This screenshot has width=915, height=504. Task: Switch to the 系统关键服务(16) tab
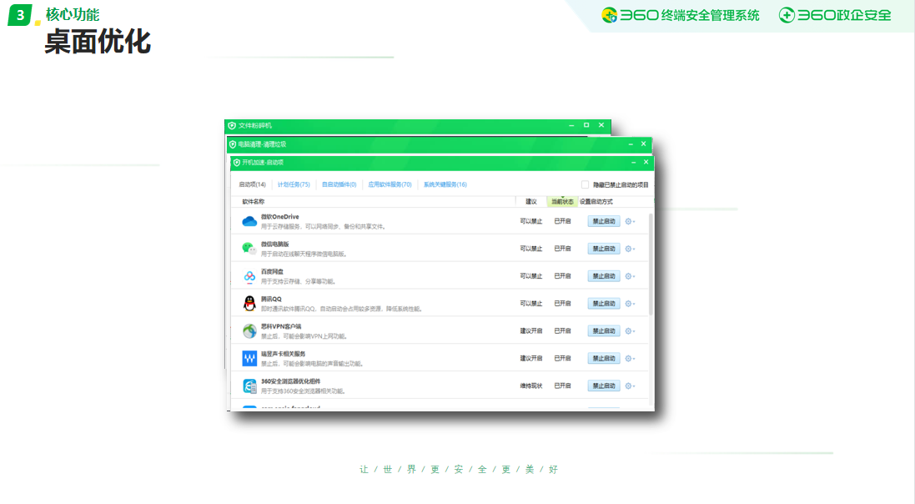tap(445, 184)
